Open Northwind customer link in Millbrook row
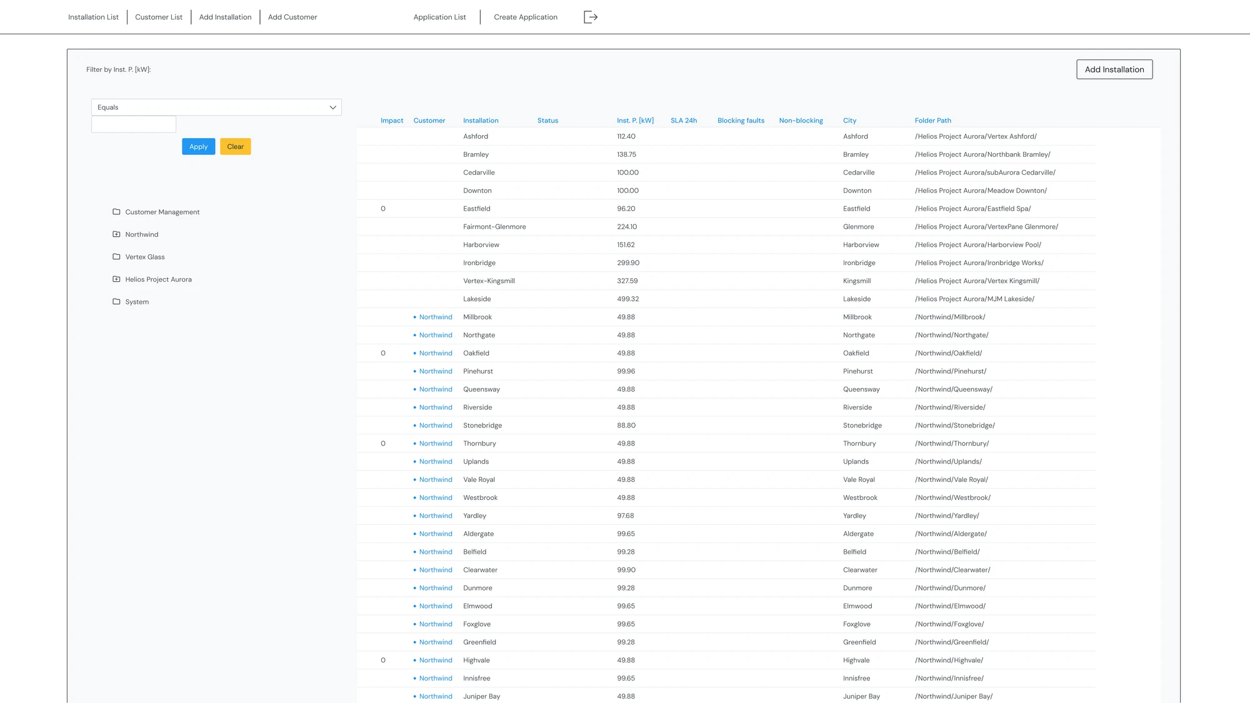The height and width of the screenshot is (703, 1250). pyautogui.click(x=436, y=317)
